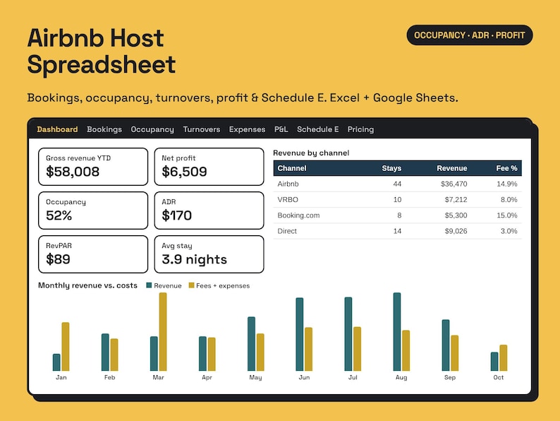Click the $5,300 revenue cell
The image size is (560, 421).
pos(456,215)
